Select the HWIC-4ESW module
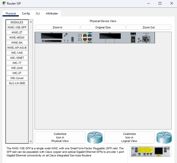177x163 pixels. click(x=17, y=38)
